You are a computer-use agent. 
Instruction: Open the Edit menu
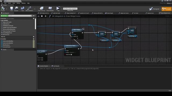(5, 3)
